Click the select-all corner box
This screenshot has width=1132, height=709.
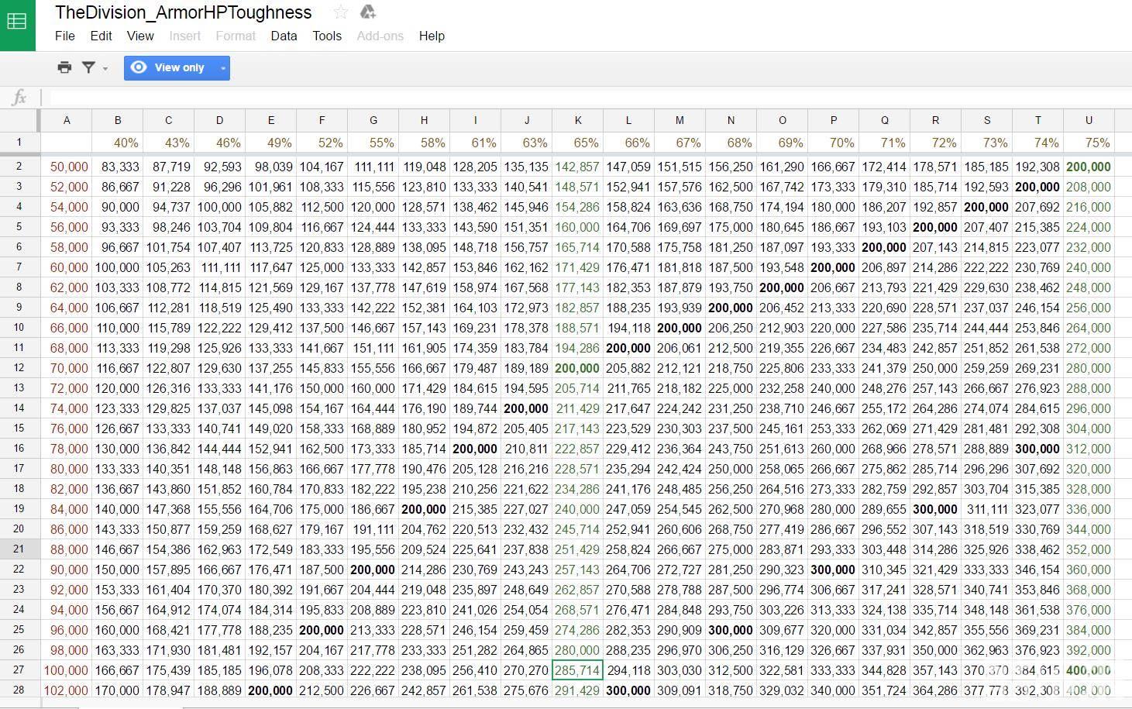(19, 120)
